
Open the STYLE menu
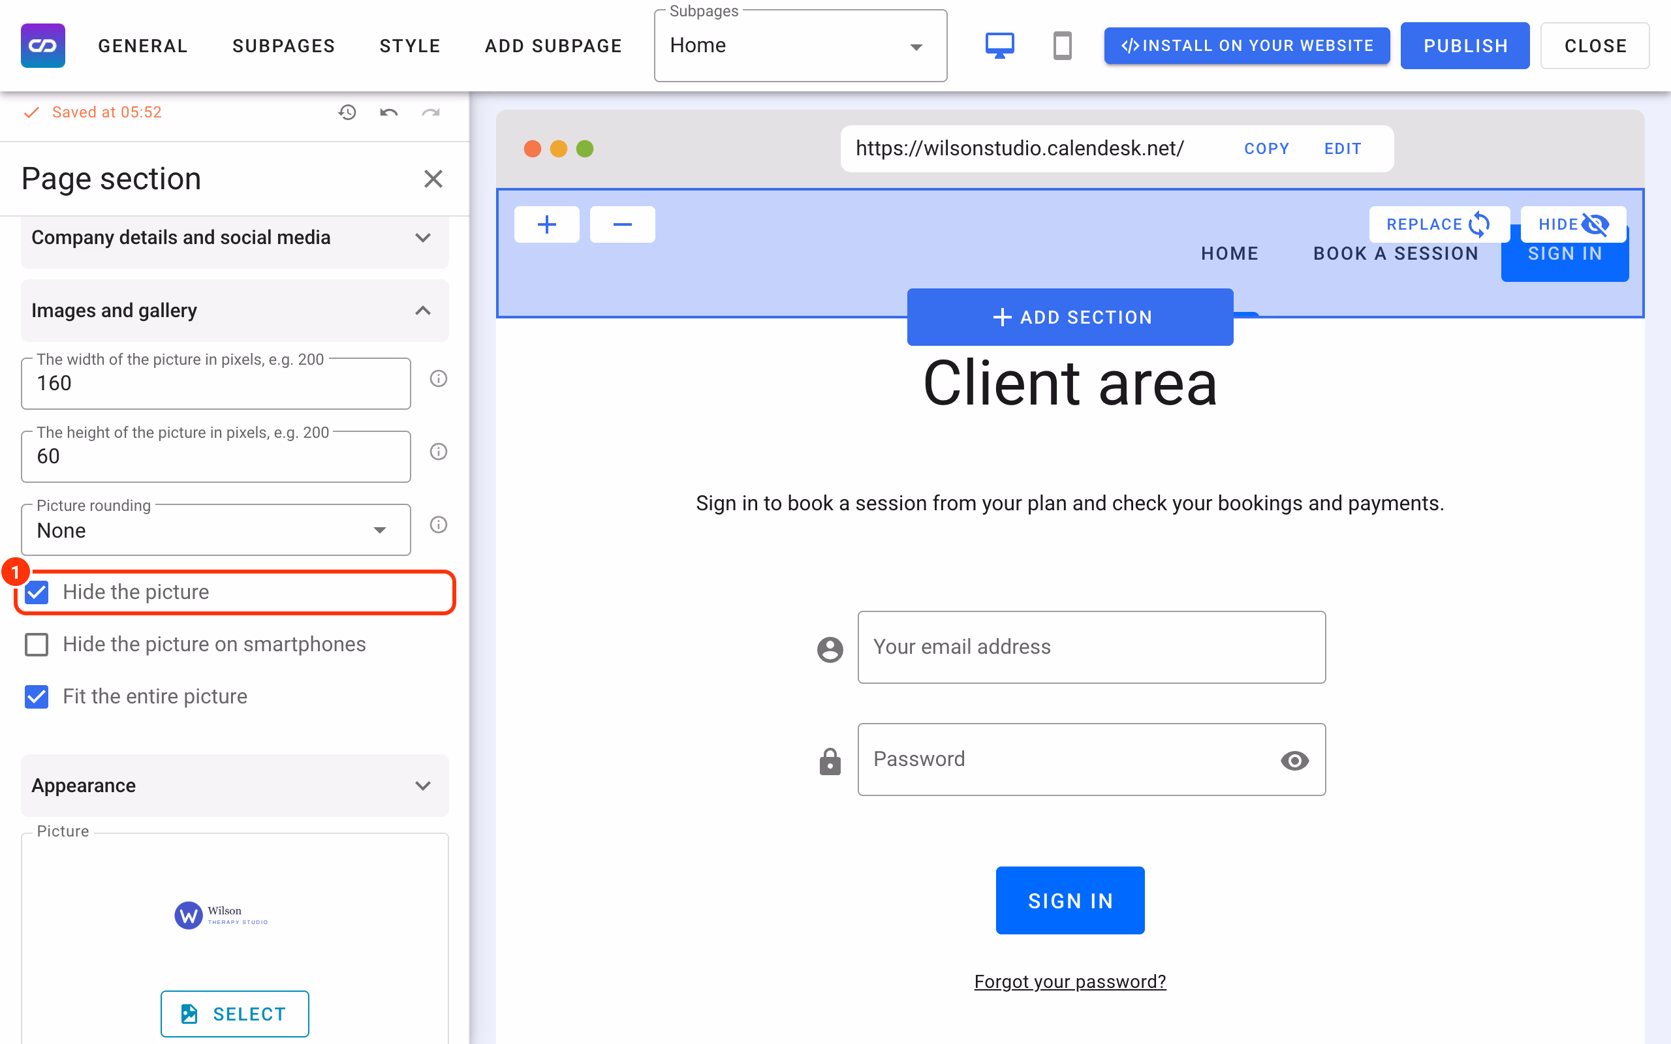click(410, 46)
